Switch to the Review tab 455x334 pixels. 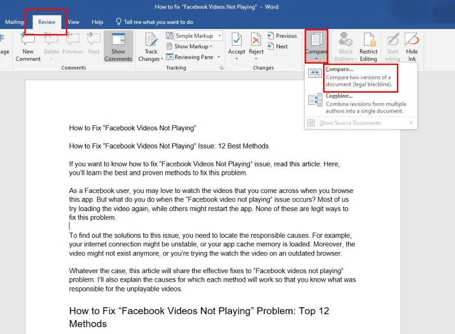47,22
